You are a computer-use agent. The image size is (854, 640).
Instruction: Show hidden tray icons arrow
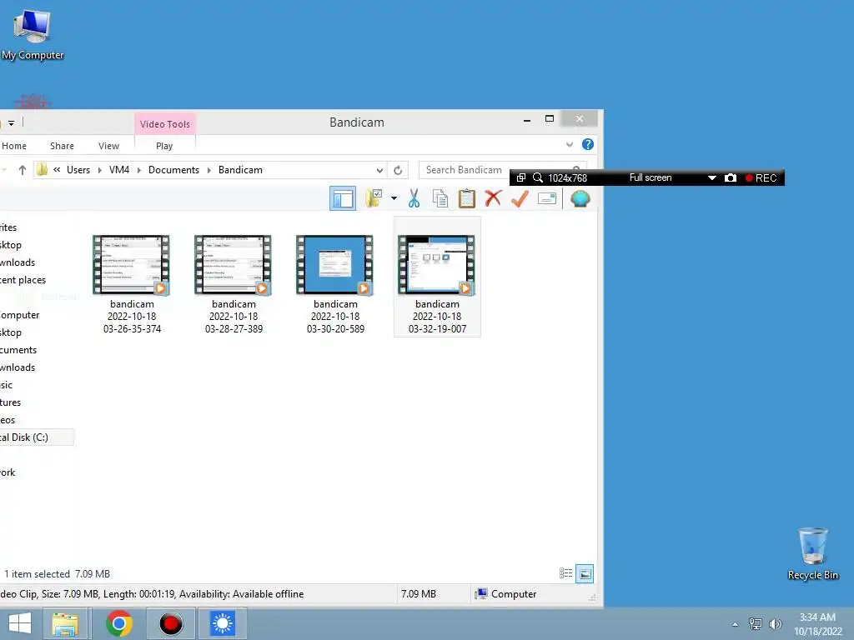736,624
